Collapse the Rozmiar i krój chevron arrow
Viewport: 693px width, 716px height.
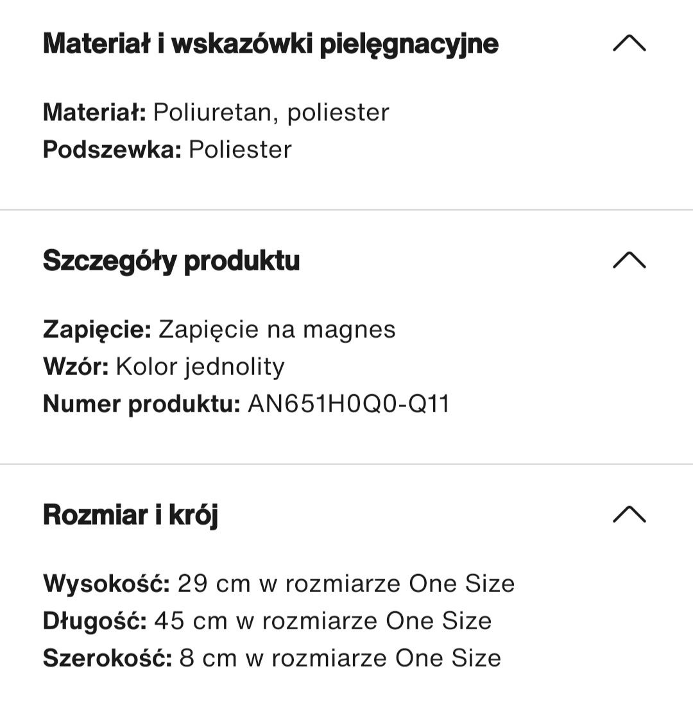629,514
